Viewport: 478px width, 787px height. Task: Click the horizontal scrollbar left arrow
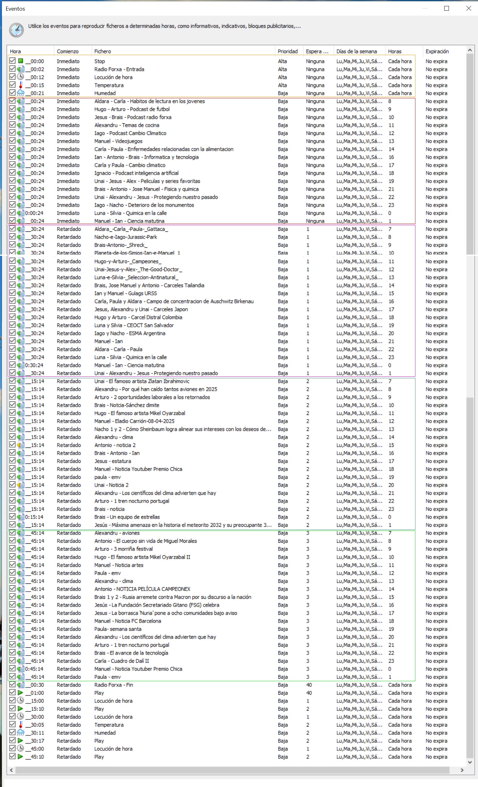[12, 770]
